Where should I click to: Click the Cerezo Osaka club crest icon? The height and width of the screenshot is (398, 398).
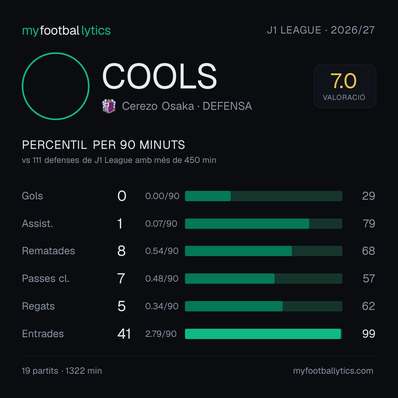[x=109, y=106]
